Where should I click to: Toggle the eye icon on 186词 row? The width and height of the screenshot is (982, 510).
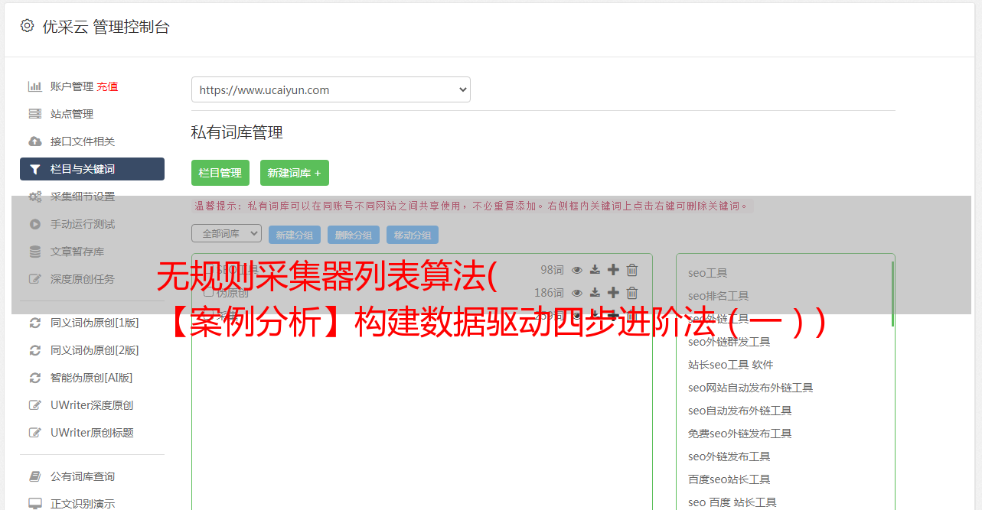[577, 292]
